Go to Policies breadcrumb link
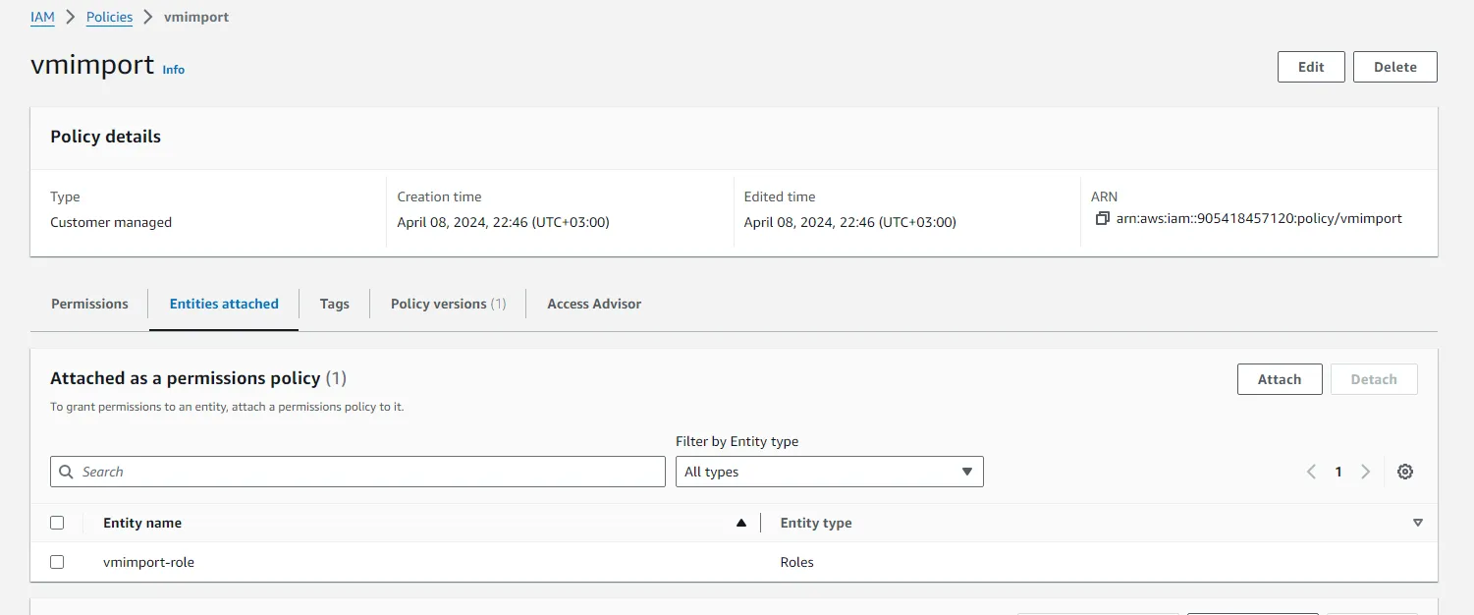This screenshot has width=1474, height=615. click(x=109, y=18)
